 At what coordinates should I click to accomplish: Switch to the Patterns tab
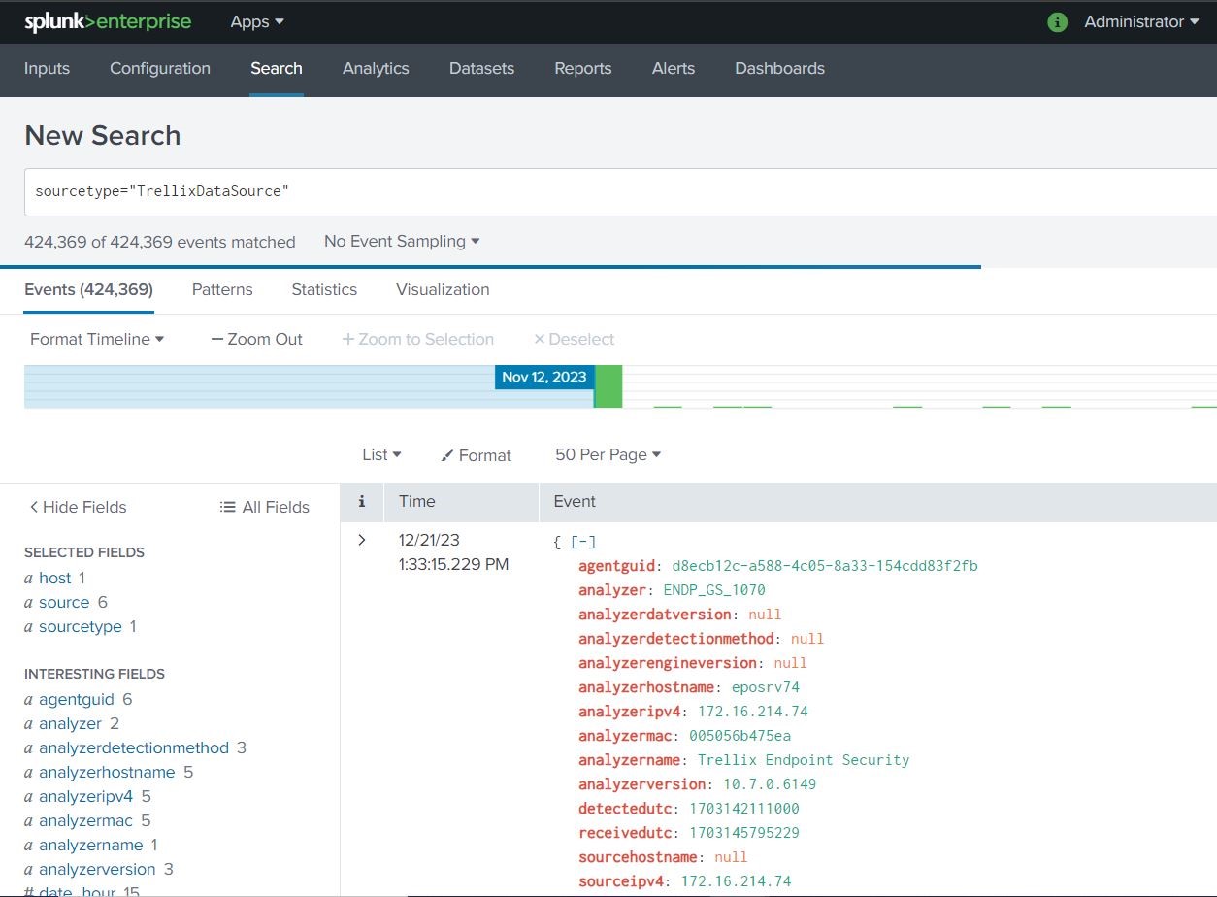[x=222, y=289]
